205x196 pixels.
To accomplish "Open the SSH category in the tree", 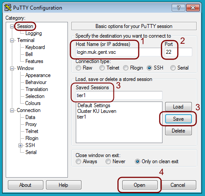I will coord(30,145).
